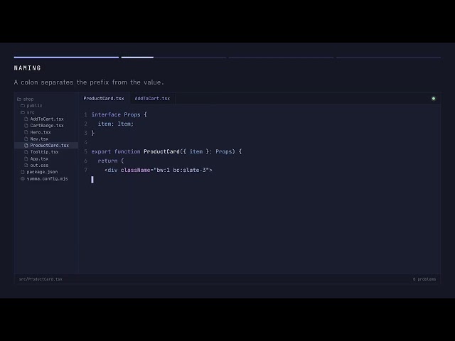Click file icon beside package.json
The height and width of the screenshot is (341, 455).
[23, 172]
